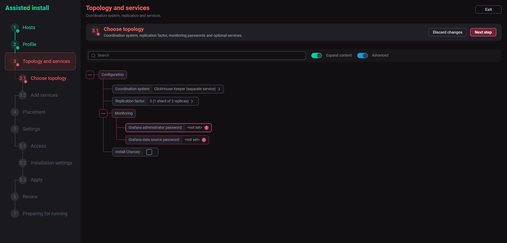
Task: Open the Installation settings substep label
Action: (x=51, y=163)
